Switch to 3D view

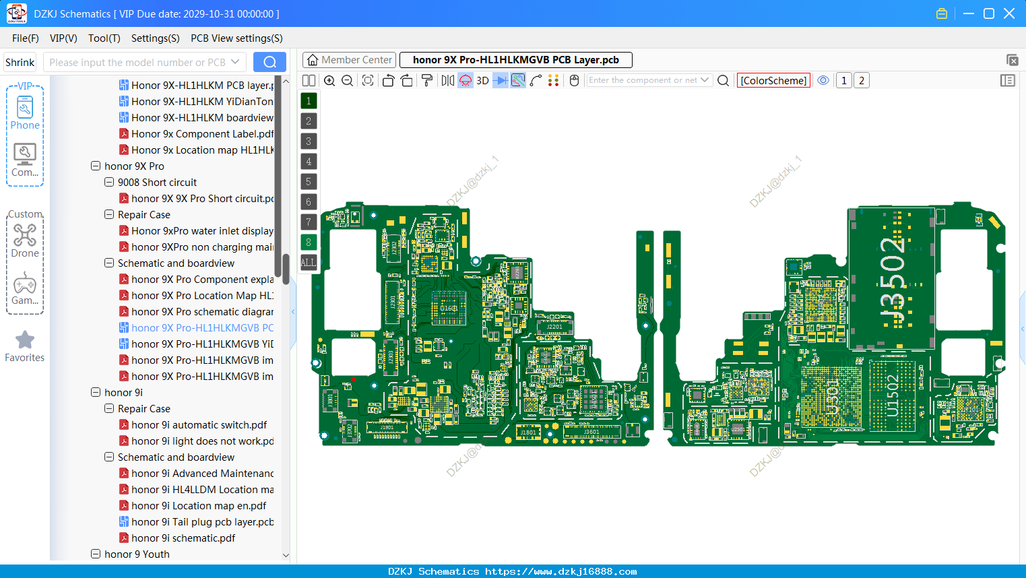[x=482, y=81]
